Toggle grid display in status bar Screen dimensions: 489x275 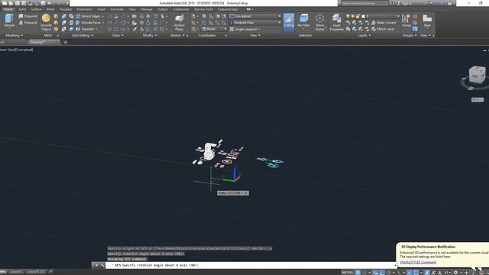pos(358,273)
